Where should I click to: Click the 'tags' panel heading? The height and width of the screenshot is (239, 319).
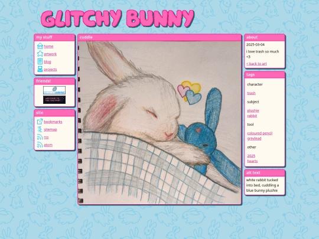click(250, 74)
